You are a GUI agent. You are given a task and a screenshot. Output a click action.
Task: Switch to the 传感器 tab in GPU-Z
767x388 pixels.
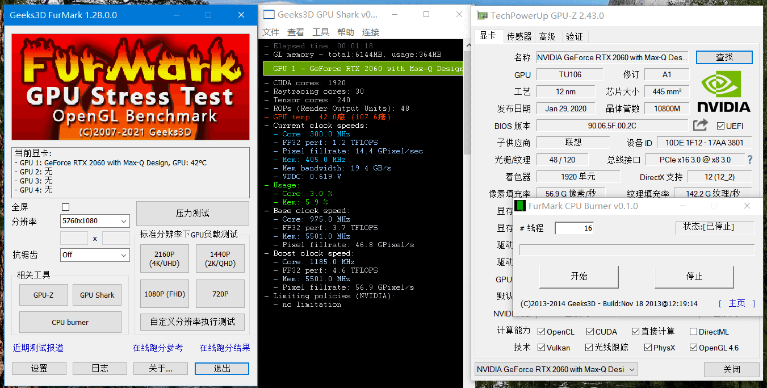tap(519, 36)
